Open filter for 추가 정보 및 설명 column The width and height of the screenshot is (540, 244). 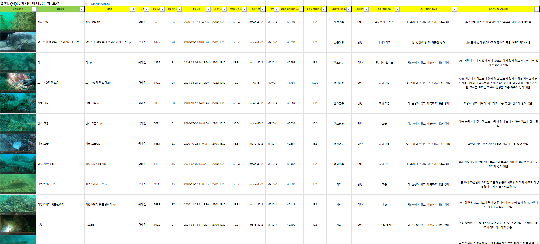tap(537, 9)
